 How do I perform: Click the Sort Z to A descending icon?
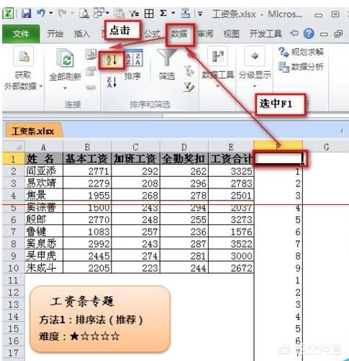pos(112,82)
